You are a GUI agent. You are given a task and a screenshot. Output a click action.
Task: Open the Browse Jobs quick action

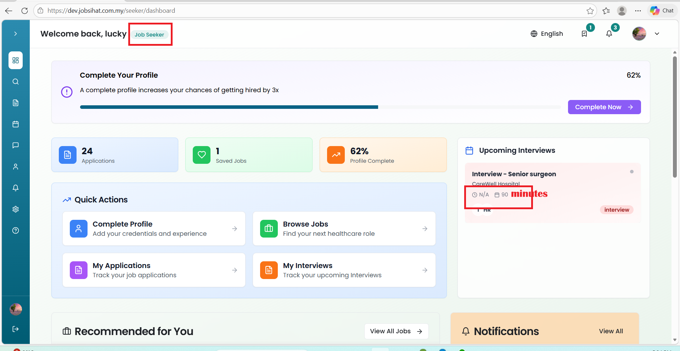coord(344,229)
